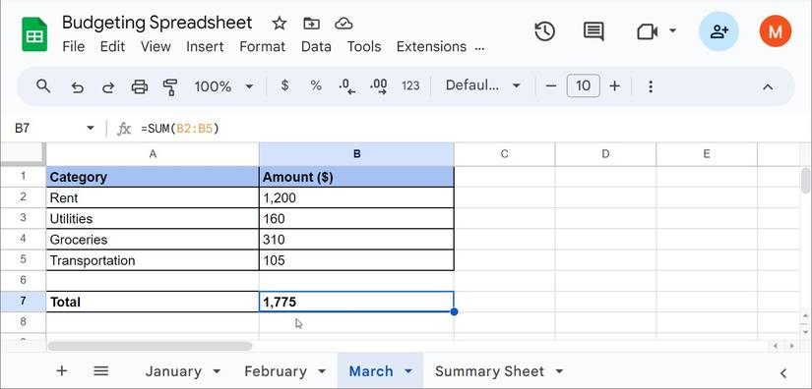This screenshot has height=389, width=812.
Task: Open the account avatar M
Action: 776,31
